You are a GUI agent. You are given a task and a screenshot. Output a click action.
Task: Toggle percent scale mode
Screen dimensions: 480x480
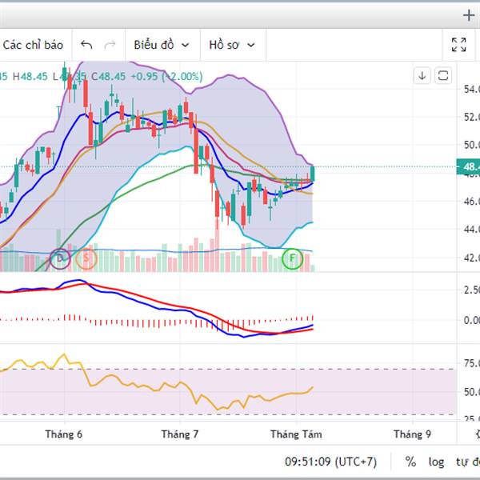pos(410,462)
